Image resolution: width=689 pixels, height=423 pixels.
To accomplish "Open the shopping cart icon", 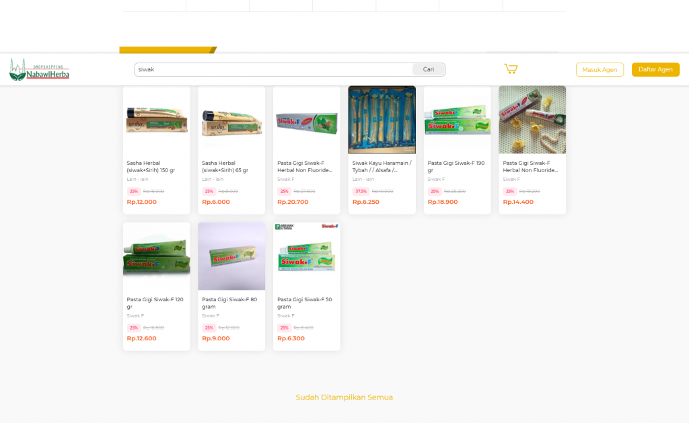I will pyautogui.click(x=511, y=68).
